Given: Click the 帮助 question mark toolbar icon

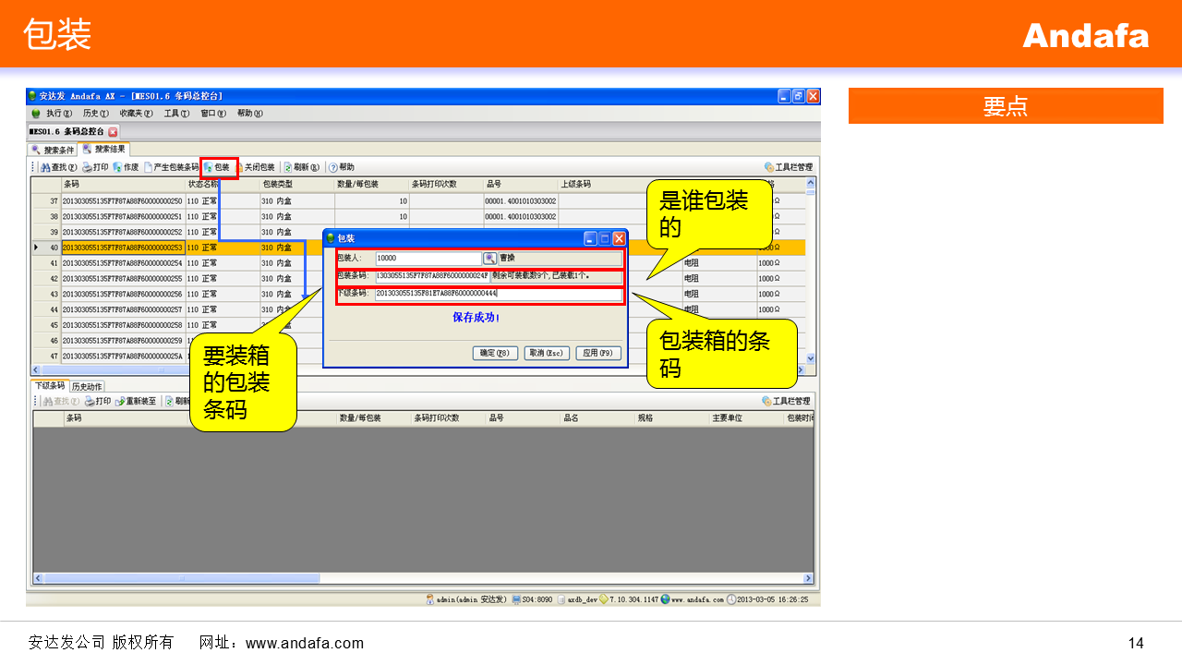Looking at the screenshot, I should coord(333,167).
